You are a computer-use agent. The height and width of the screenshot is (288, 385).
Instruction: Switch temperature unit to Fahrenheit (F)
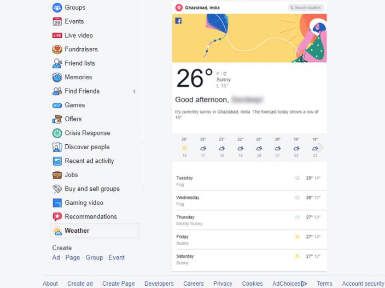pyautogui.click(x=218, y=74)
